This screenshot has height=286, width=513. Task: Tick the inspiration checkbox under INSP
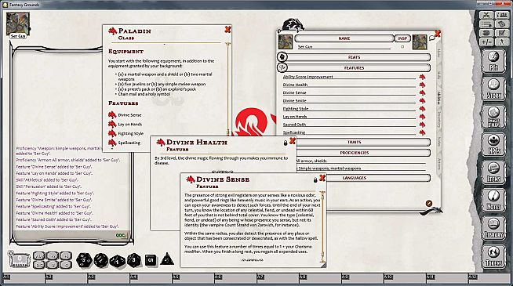click(x=402, y=47)
